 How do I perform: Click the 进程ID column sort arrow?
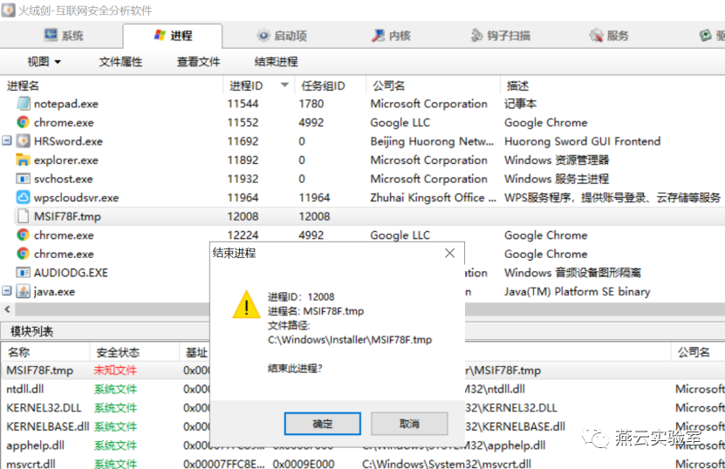(x=284, y=85)
